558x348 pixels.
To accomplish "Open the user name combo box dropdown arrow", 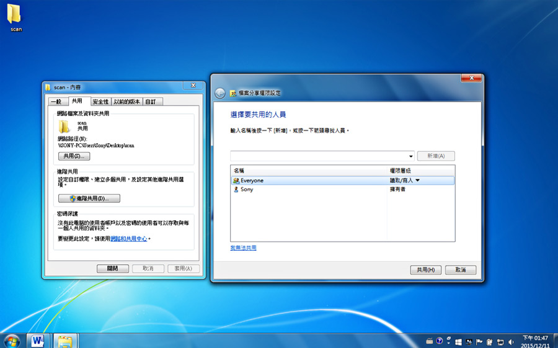I will [410, 156].
